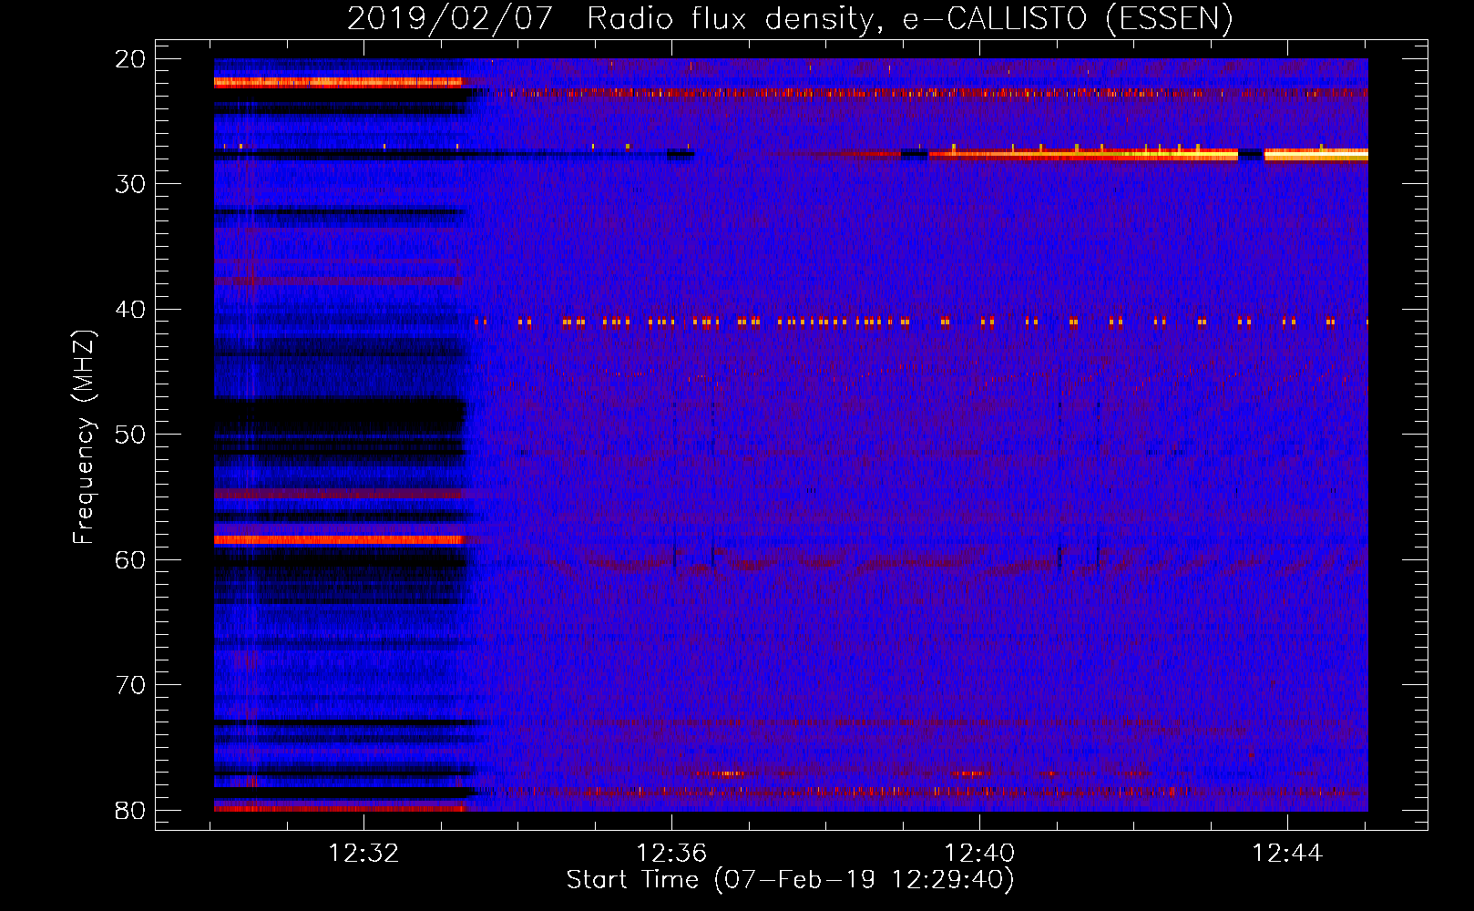
Task: Click the Frequency (MHZ) axis label
Action: (84, 437)
